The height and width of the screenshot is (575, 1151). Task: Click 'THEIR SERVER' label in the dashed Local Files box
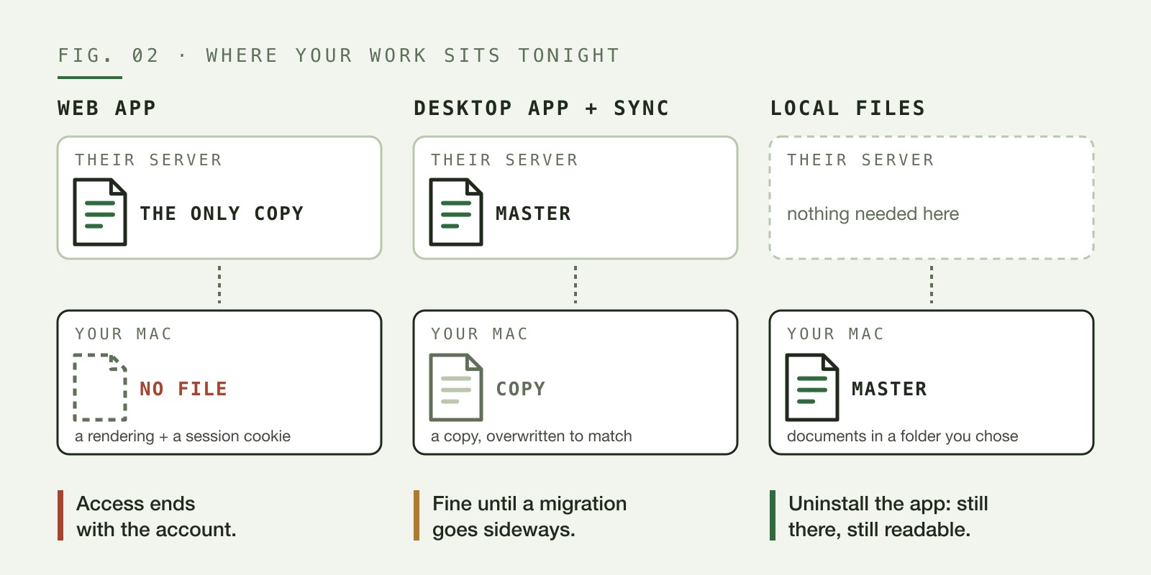pos(860,160)
